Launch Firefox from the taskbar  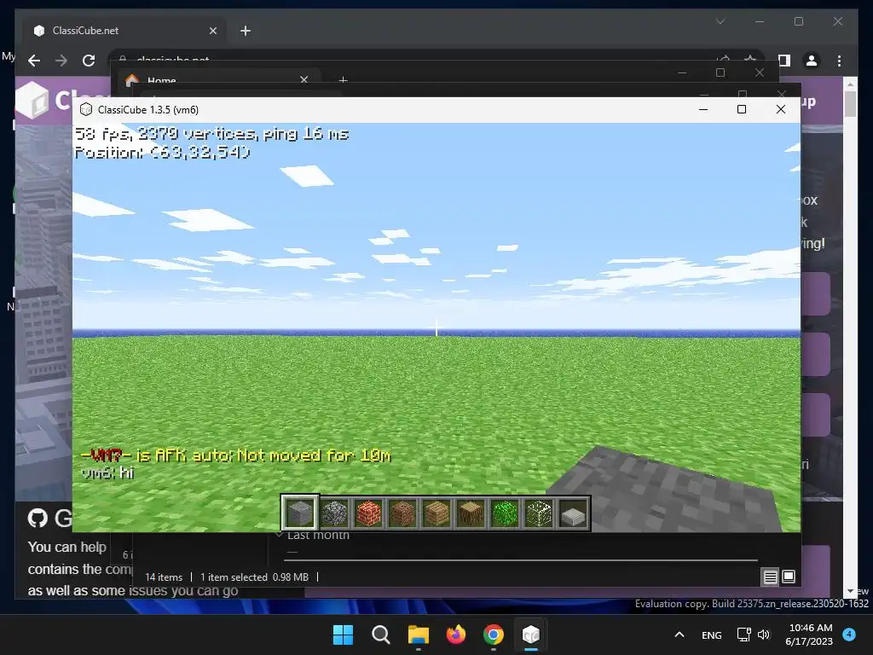[456, 635]
